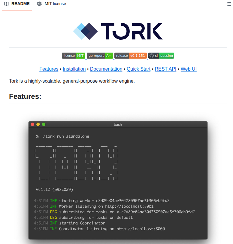Click the license scale icon
The width and height of the screenshot is (233, 244).
39,4
